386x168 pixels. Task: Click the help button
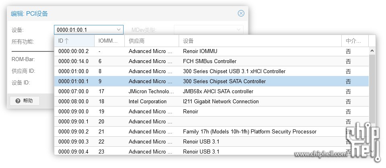[x=25, y=101]
